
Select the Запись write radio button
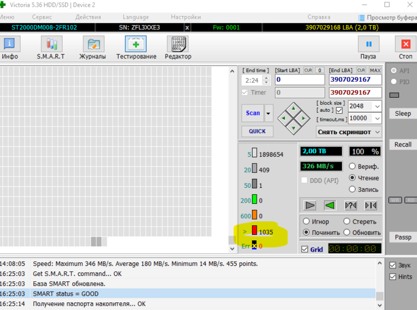(352, 189)
